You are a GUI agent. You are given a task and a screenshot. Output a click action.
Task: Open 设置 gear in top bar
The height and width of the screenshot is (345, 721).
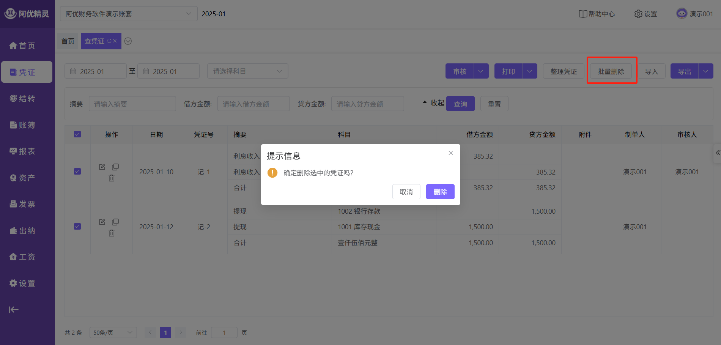click(x=645, y=14)
